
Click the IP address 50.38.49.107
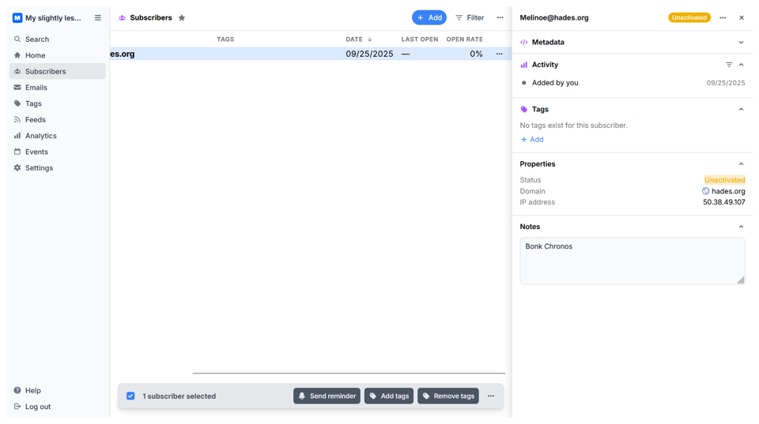click(724, 202)
